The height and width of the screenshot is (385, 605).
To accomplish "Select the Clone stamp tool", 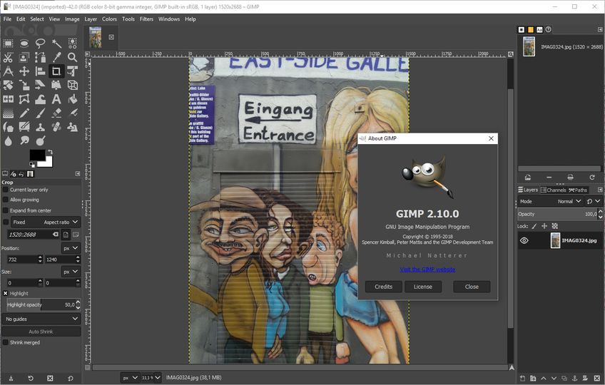I will pos(40,127).
